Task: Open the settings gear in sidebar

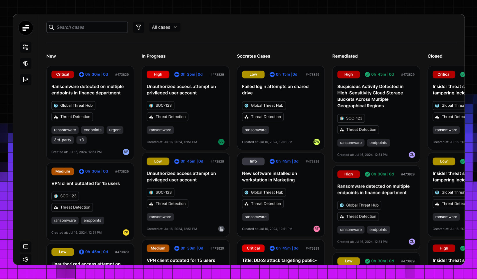Action: (26, 259)
